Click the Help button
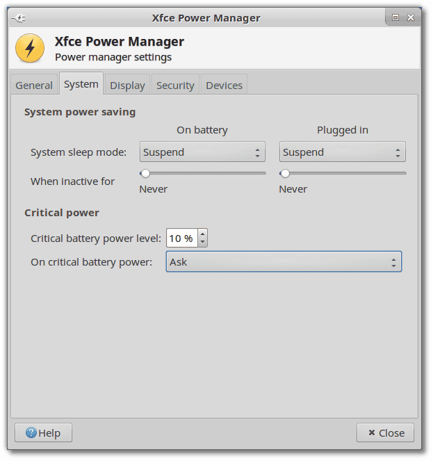 pyautogui.click(x=44, y=432)
